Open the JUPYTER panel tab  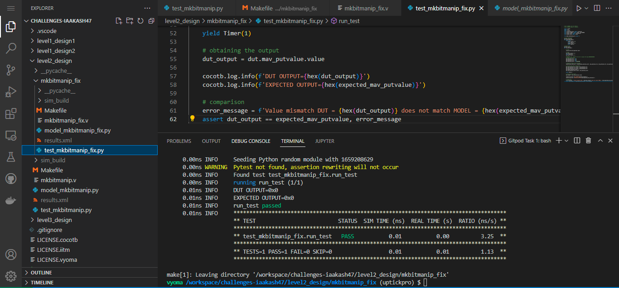325,141
